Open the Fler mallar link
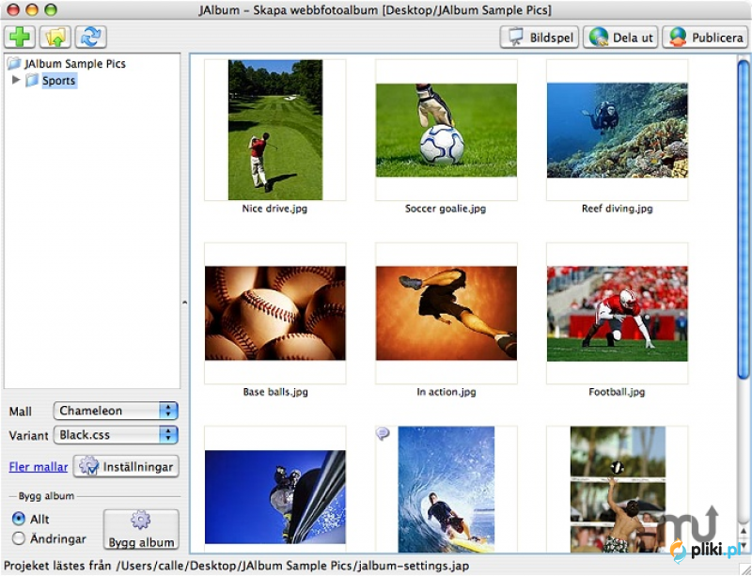This screenshot has width=752, height=576. [39, 467]
